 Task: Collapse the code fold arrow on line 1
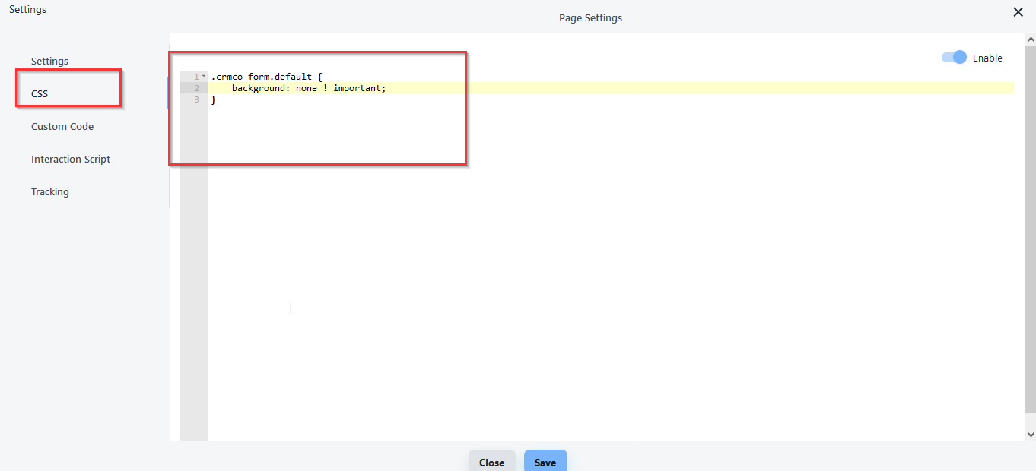204,76
